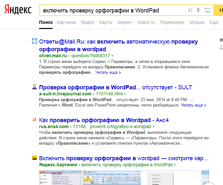Open the LiveJournal user favicon of the SULT result
The height and width of the screenshot is (185, 223).
(x=35, y=87)
